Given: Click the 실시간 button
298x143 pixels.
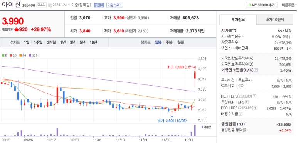Looking at the screenshot, I should pyautogui.click(x=99, y=5).
